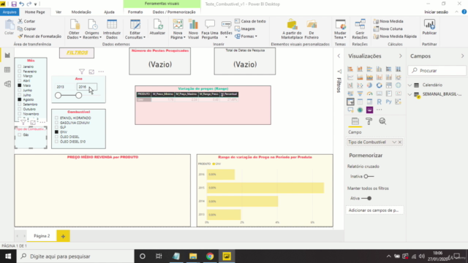Switch to the Ver tab
The height and width of the screenshot is (263, 468).
pyautogui.click(x=58, y=12)
